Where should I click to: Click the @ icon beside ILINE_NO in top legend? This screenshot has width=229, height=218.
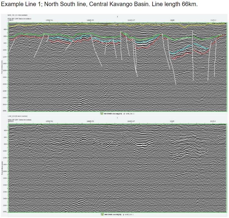pyautogui.click(x=124, y=113)
